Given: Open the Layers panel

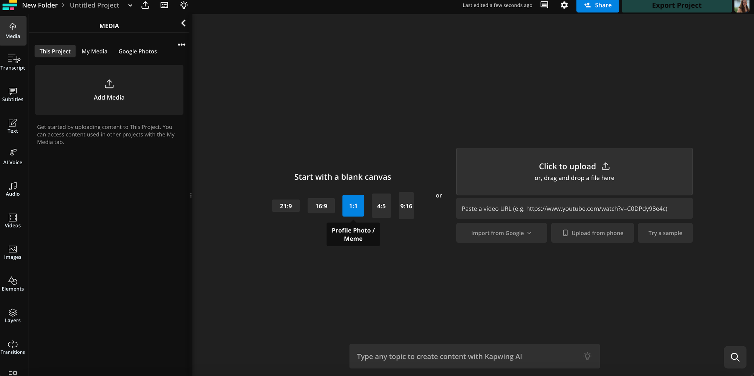Looking at the screenshot, I should click(x=13, y=315).
